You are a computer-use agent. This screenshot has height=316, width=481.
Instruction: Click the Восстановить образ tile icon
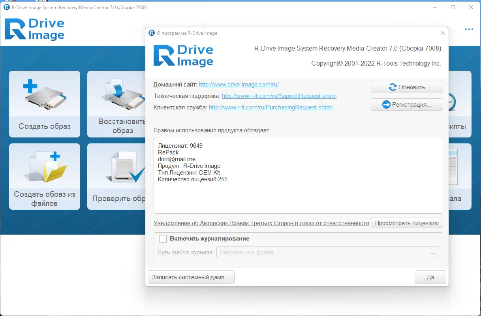(x=126, y=95)
